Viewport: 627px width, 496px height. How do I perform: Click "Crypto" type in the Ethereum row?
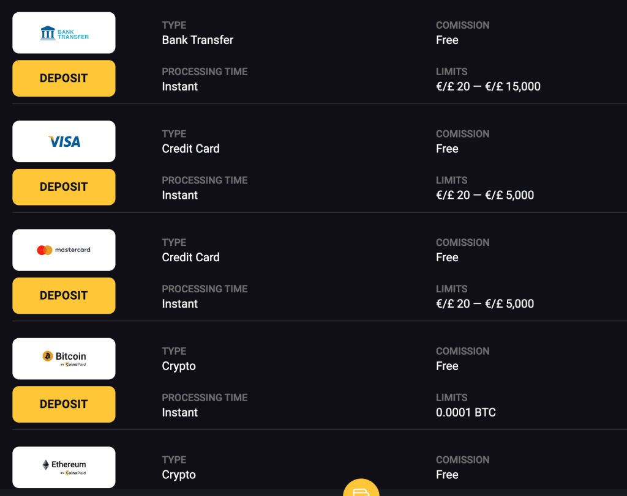pos(179,475)
